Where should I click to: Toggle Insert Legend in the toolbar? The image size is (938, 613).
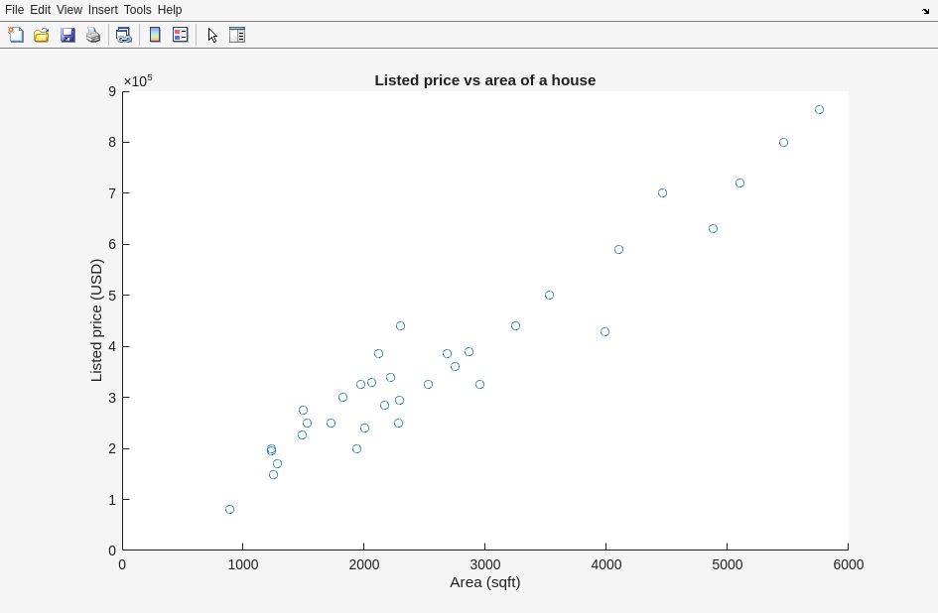(x=181, y=35)
